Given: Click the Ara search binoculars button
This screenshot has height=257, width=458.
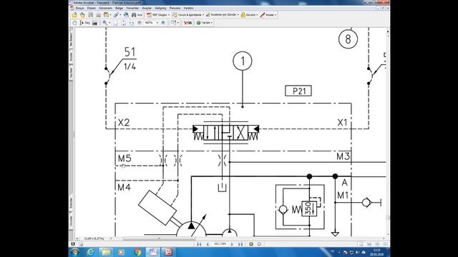Looking at the screenshot, I should [x=137, y=15].
